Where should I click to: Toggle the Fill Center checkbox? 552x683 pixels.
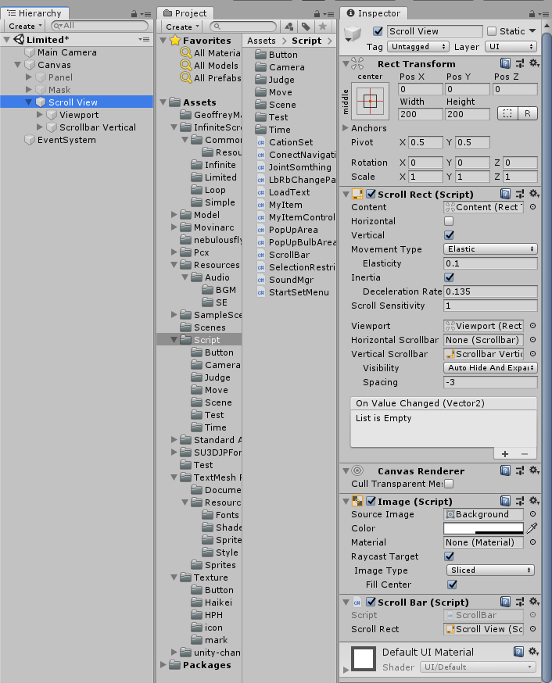452,585
